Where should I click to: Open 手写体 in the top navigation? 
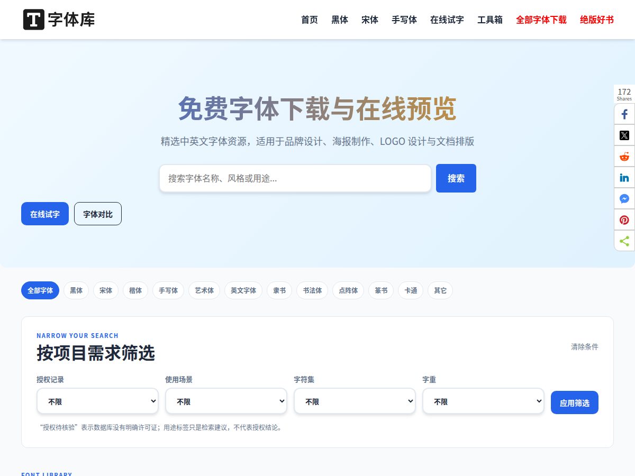point(404,20)
